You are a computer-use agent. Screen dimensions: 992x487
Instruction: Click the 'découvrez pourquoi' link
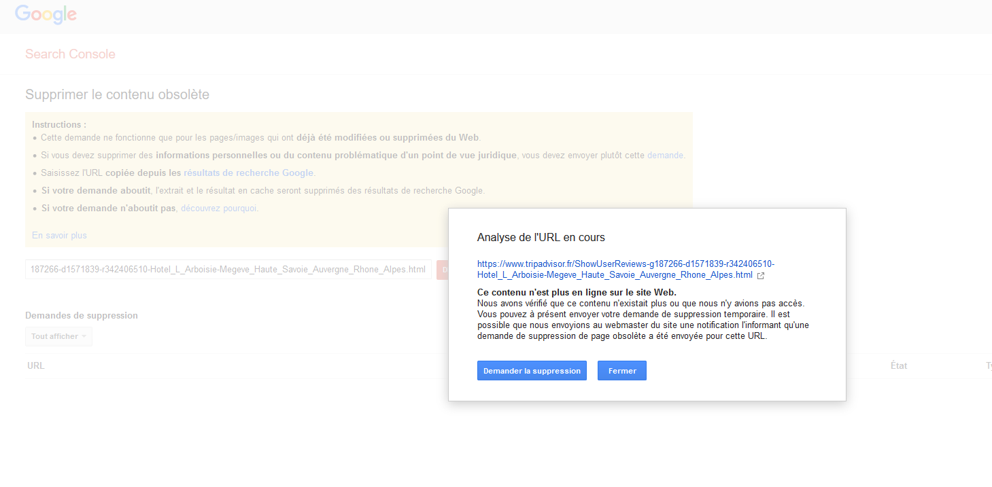218,209
